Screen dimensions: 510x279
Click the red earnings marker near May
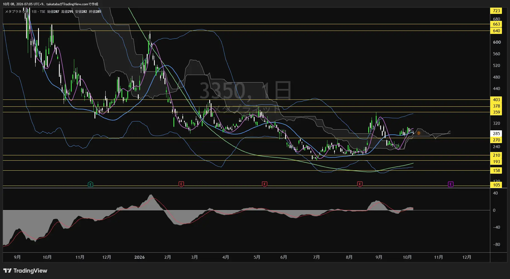[x=265, y=184]
